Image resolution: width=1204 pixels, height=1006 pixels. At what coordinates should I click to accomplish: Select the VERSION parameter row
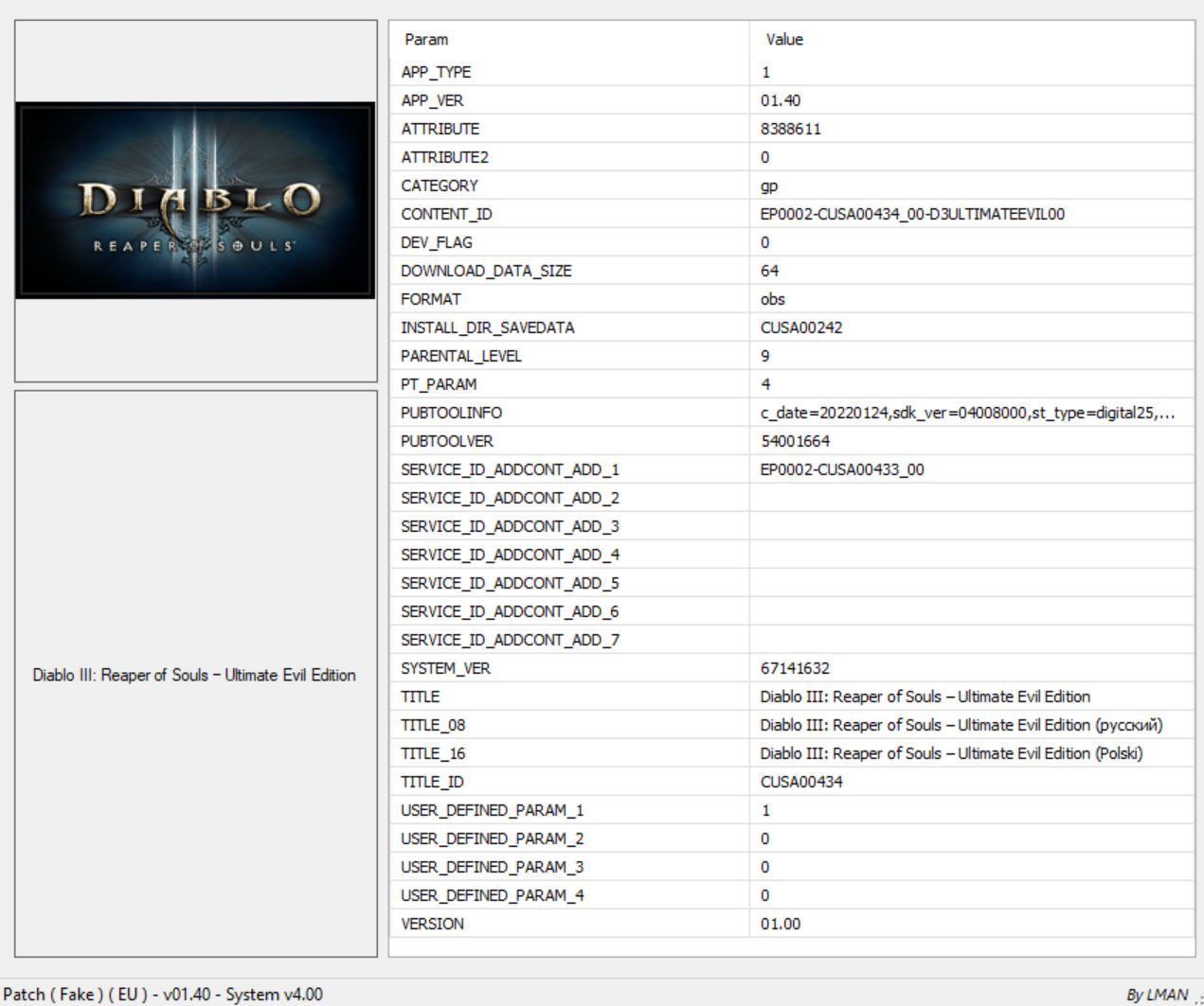pyautogui.click(x=432, y=924)
